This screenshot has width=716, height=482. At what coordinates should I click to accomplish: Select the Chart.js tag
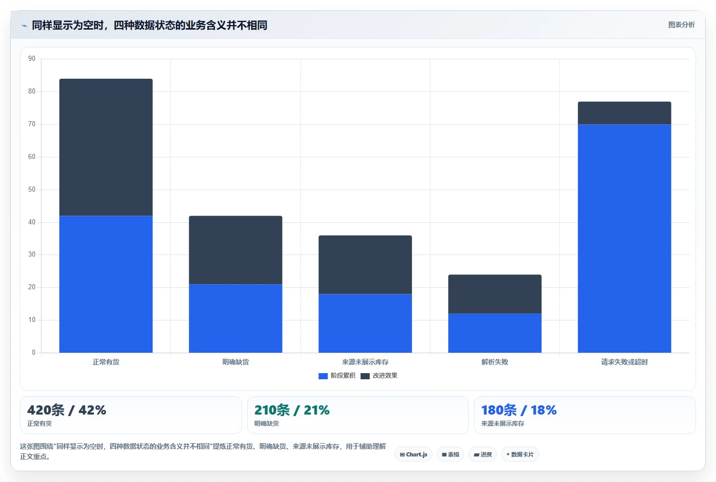pyautogui.click(x=414, y=454)
